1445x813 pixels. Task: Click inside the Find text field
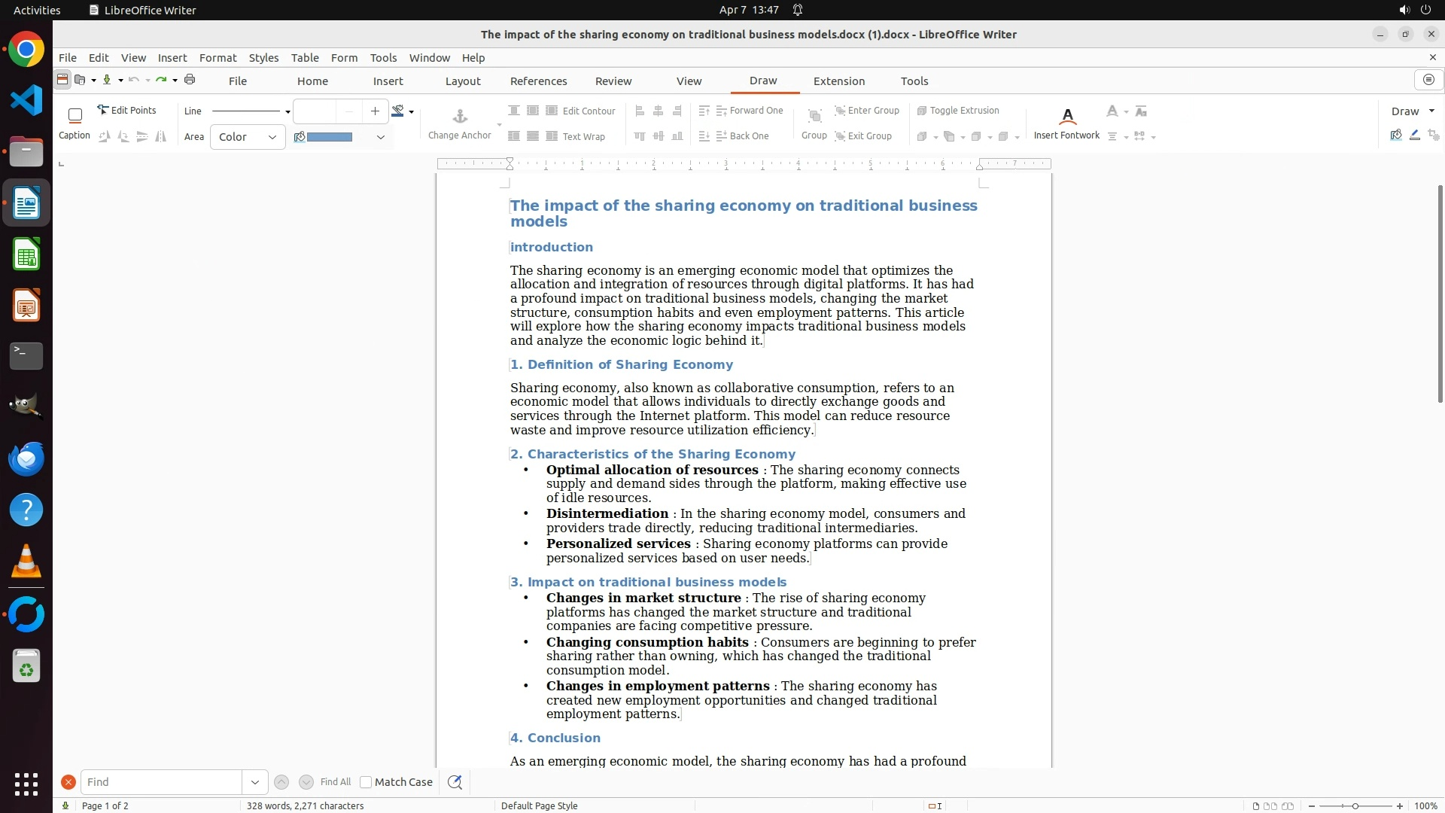[161, 782]
